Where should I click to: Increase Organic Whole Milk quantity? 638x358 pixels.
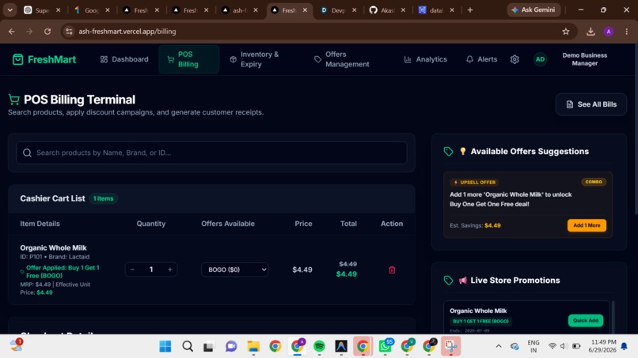pos(170,269)
